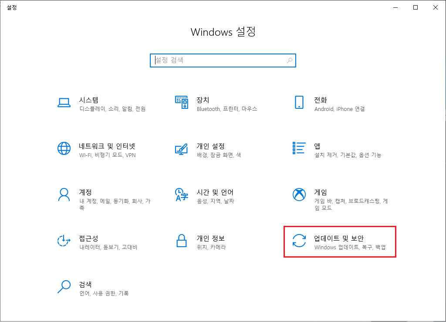
Task: Click the 업데이트 및 보안 refresh arrows icon
Action: 299,241
